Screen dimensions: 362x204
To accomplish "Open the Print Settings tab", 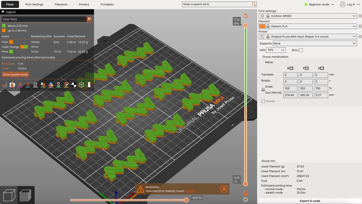I will 34,4.
